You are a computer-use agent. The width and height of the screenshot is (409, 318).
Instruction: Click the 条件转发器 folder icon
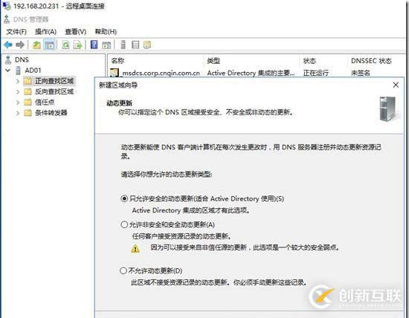[28, 113]
